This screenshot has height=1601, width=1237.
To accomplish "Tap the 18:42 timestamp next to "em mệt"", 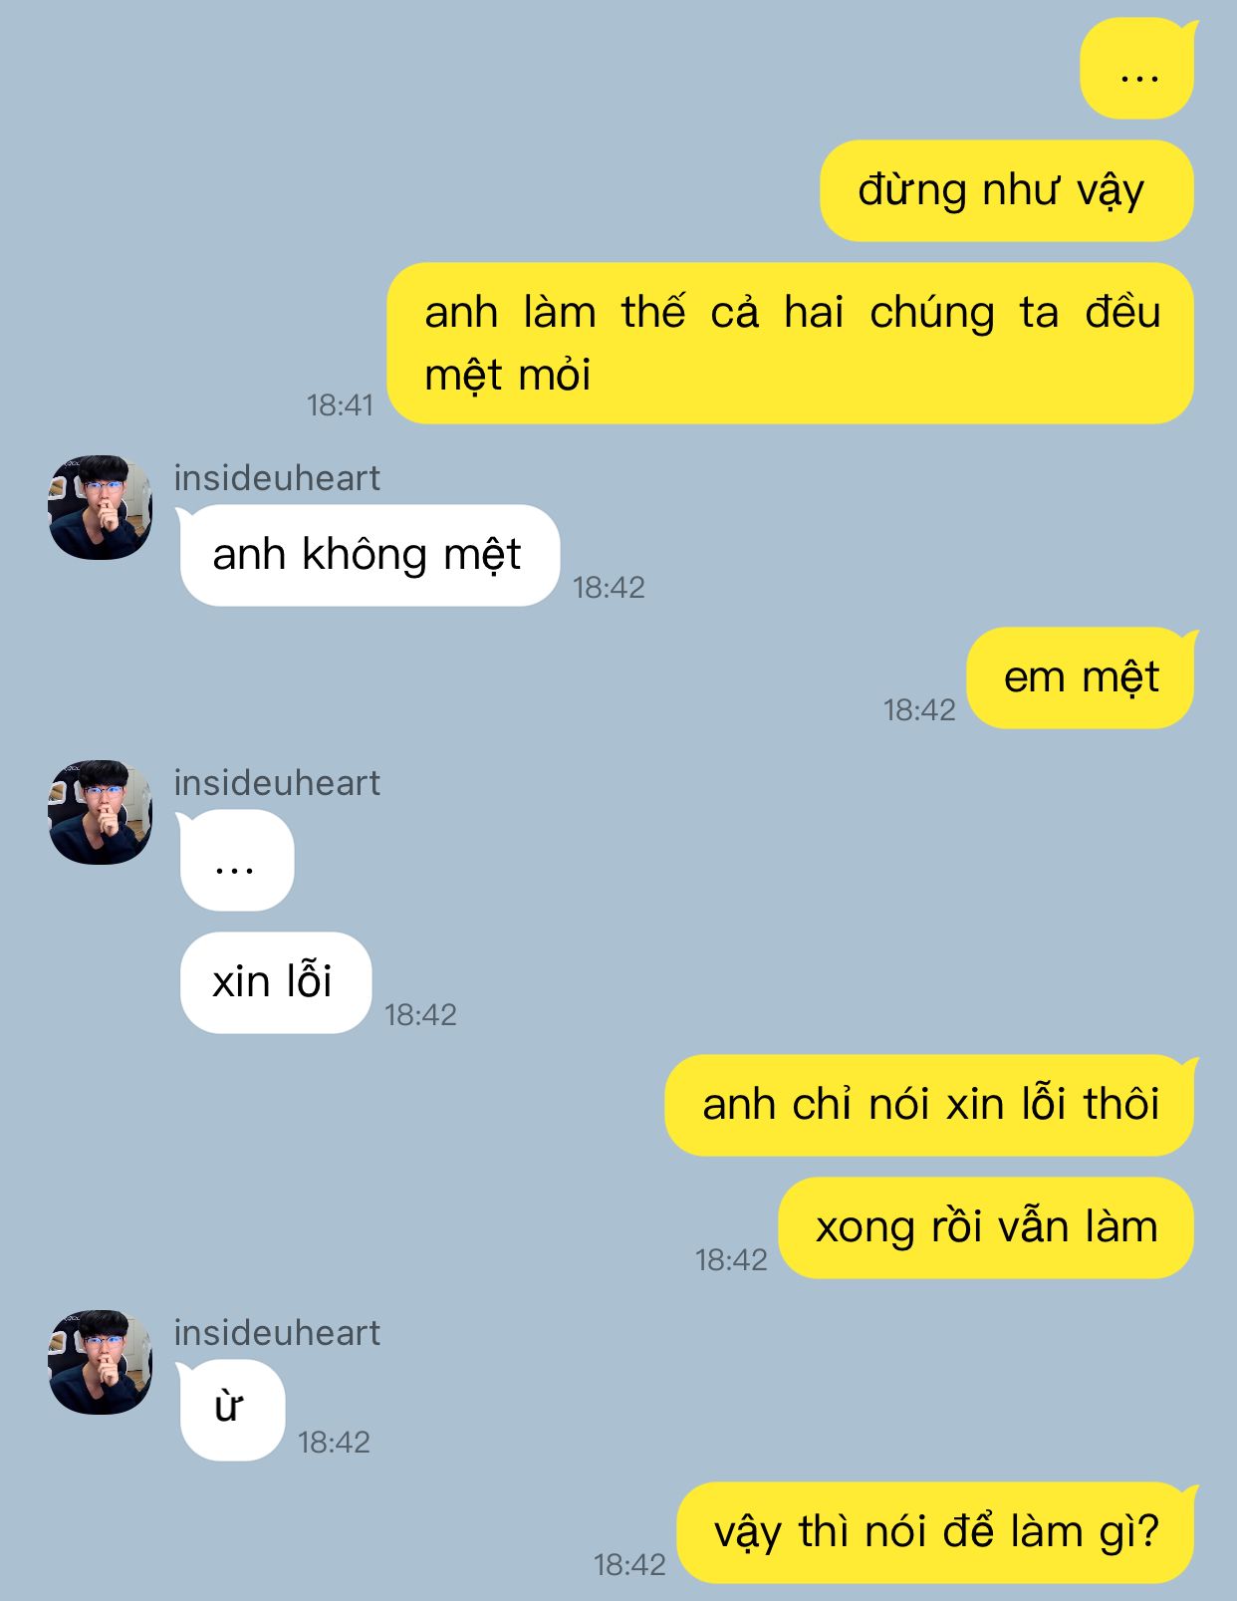I will (x=919, y=710).
